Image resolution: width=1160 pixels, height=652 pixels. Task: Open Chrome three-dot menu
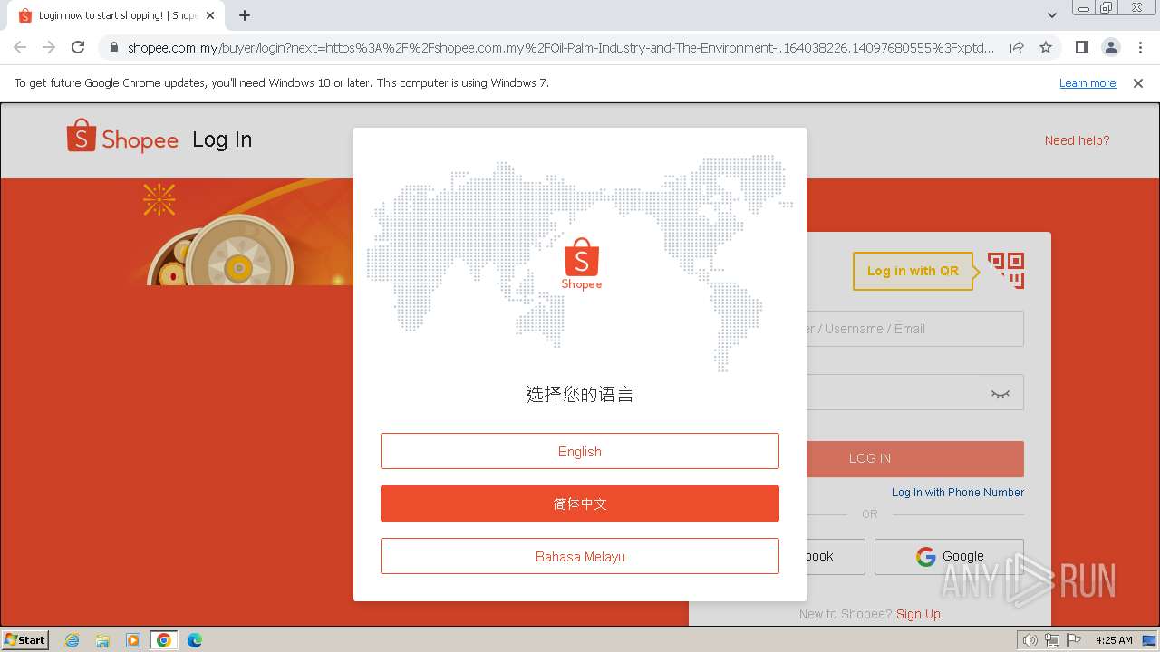point(1140,47)
